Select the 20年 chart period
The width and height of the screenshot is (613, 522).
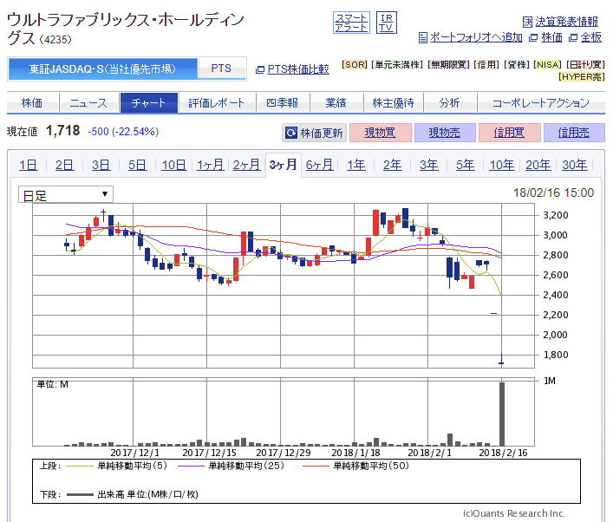538,165
